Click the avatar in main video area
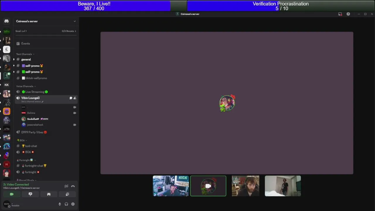 tap(227, 103)
